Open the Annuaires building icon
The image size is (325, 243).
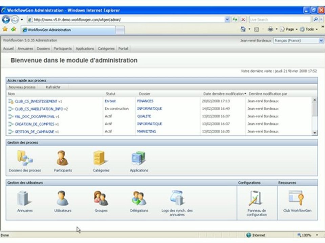point(24,198)
